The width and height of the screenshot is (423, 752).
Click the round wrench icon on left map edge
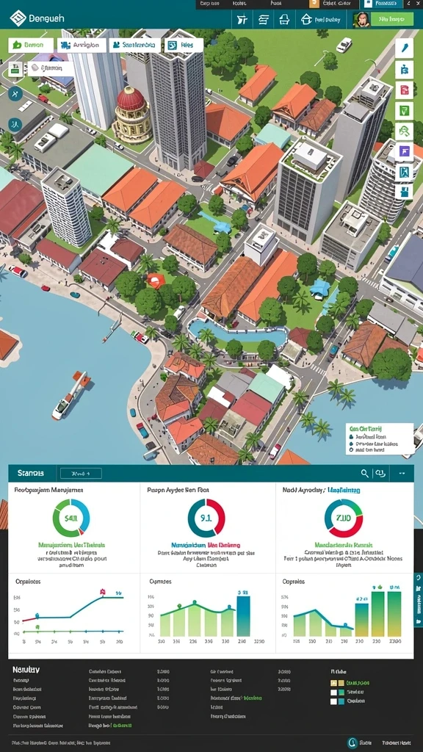click(15, 94)
